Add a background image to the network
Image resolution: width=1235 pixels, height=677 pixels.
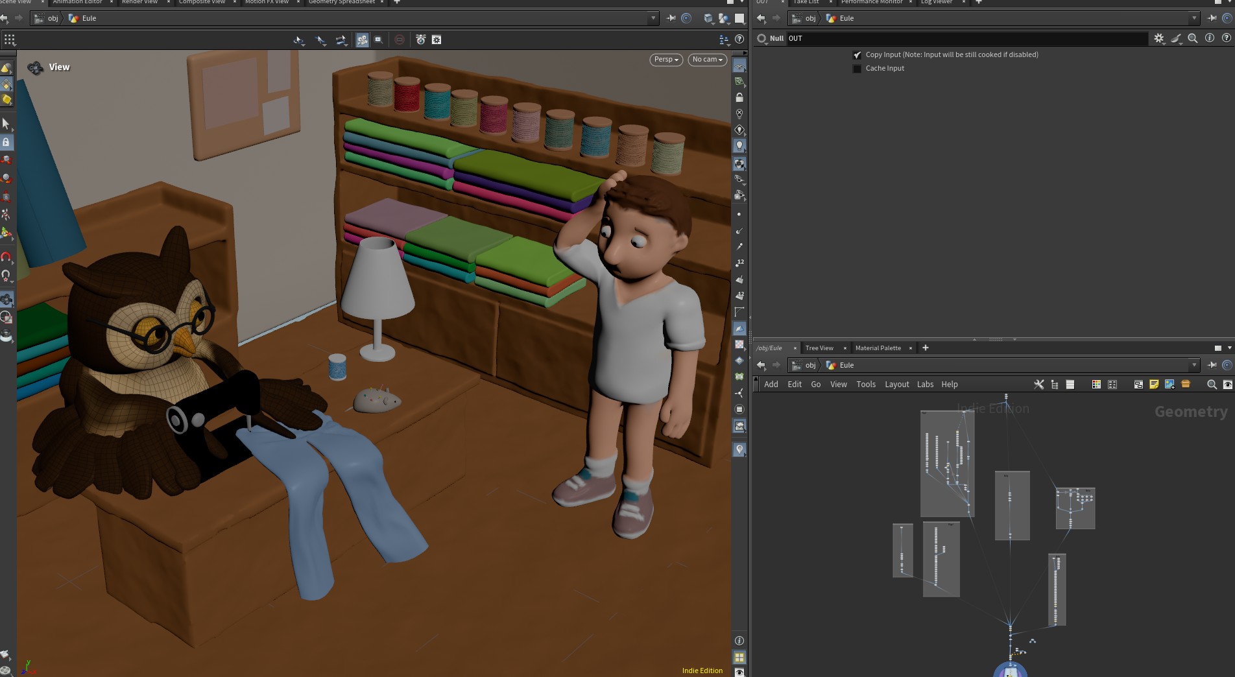coord(1169,385)
